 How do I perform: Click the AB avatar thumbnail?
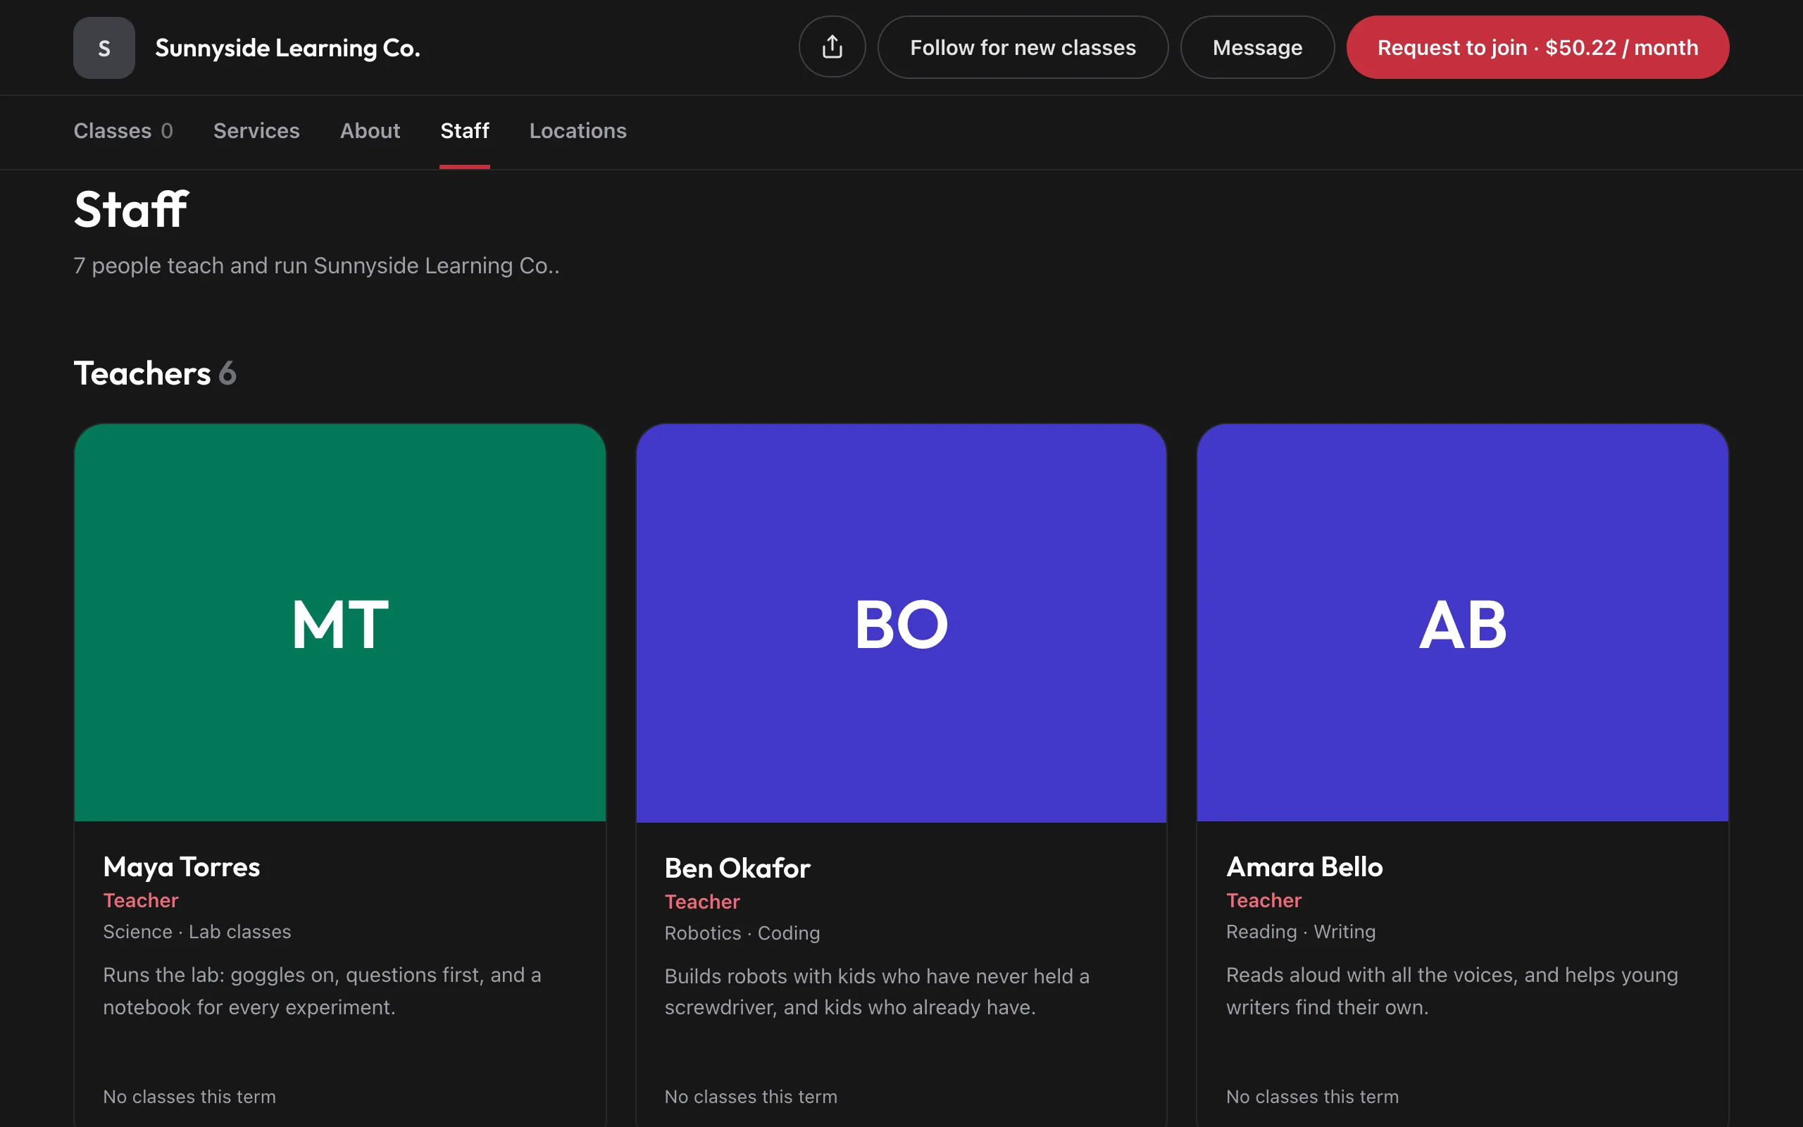[1463, 623]
